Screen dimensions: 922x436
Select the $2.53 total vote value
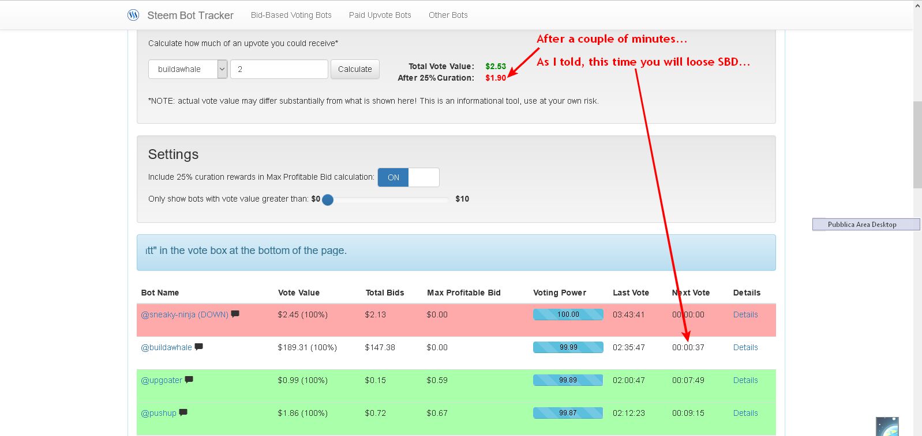pos(496,66)
